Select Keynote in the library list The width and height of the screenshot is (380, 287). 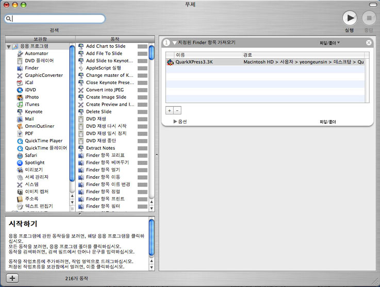(34, 112)
